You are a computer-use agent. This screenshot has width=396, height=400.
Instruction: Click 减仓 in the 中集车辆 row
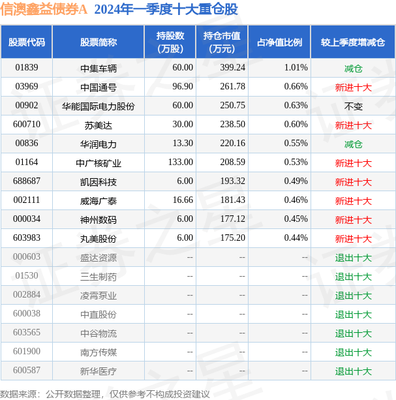click(353, 69)
